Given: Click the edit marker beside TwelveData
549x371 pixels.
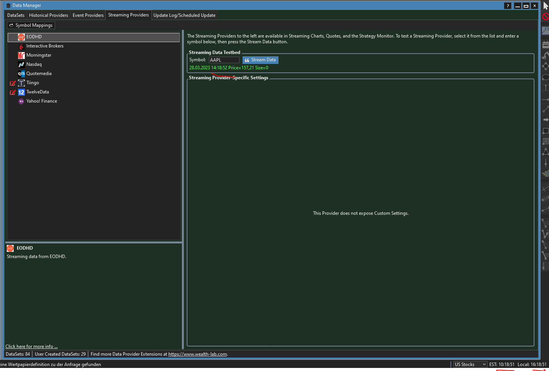Looking at the screenshot, I should [x=13, y=92].
